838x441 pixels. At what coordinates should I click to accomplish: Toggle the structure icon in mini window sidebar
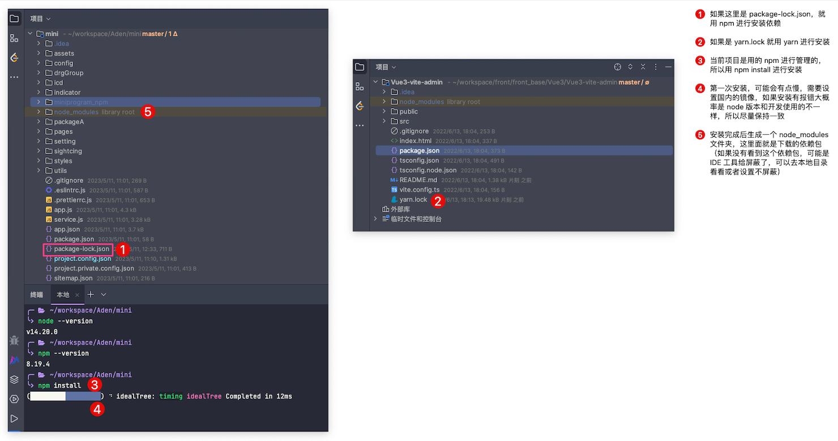14,38
